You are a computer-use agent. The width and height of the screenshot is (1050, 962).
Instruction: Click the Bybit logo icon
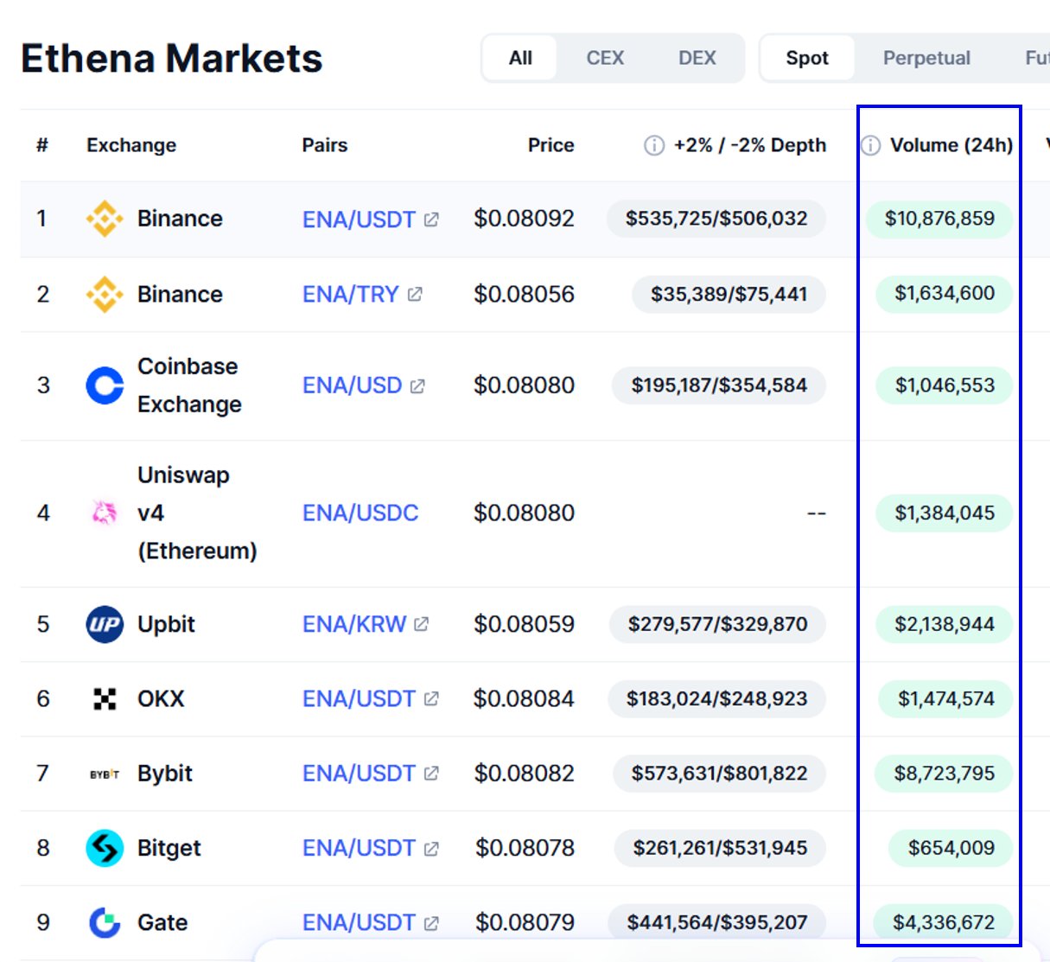point(105,774)
